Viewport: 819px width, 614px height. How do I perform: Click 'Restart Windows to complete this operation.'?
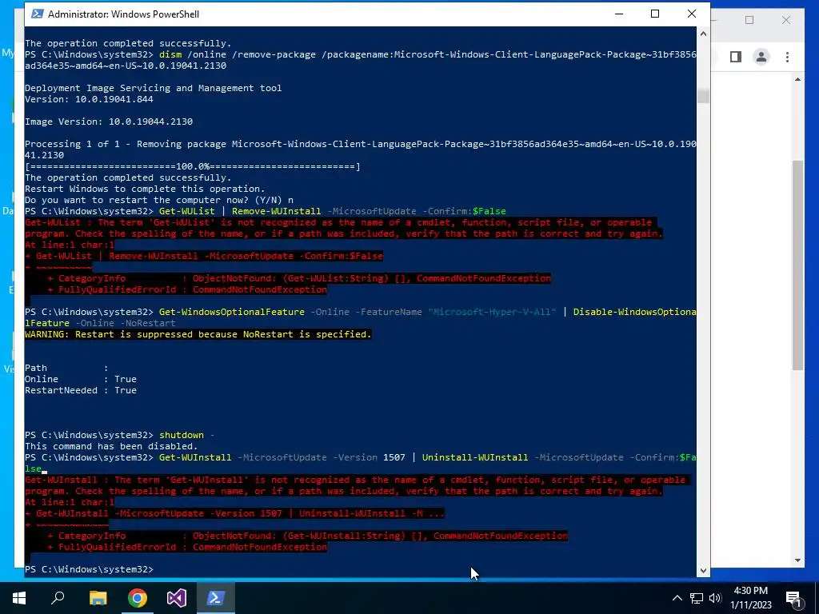tap(145, 189)
